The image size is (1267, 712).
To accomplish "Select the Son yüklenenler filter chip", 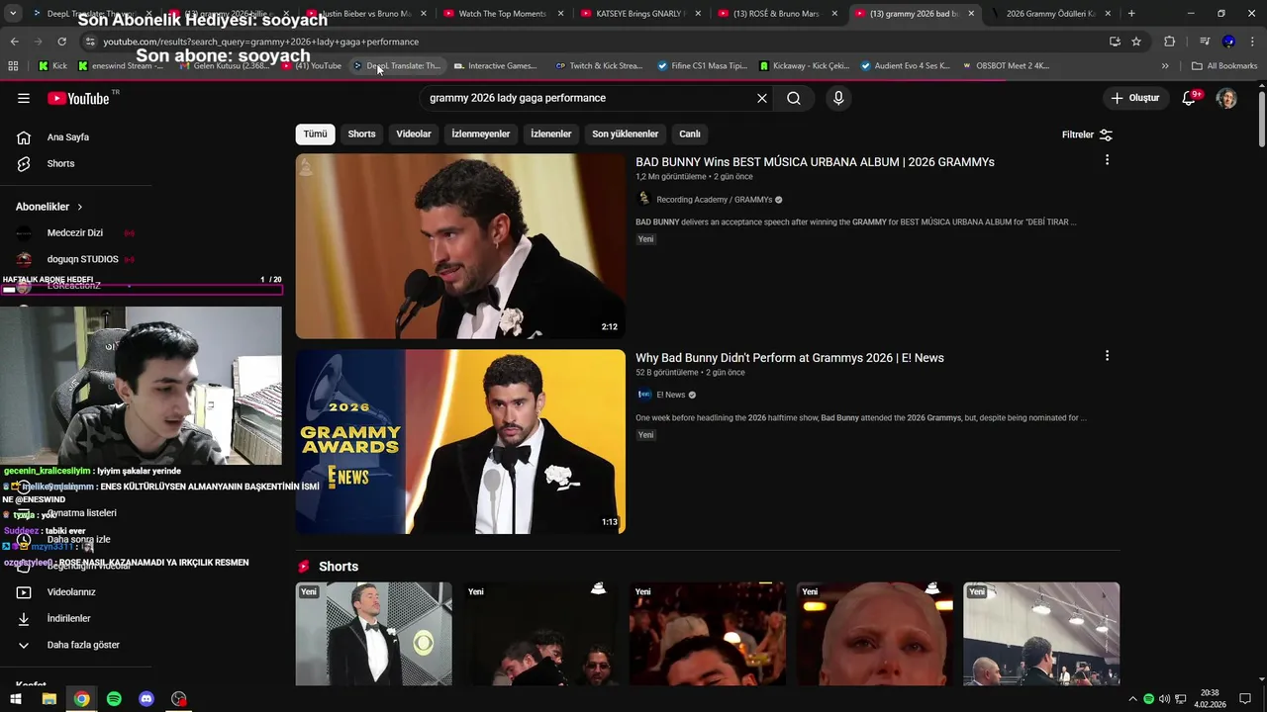I will [x=625, y=134].
